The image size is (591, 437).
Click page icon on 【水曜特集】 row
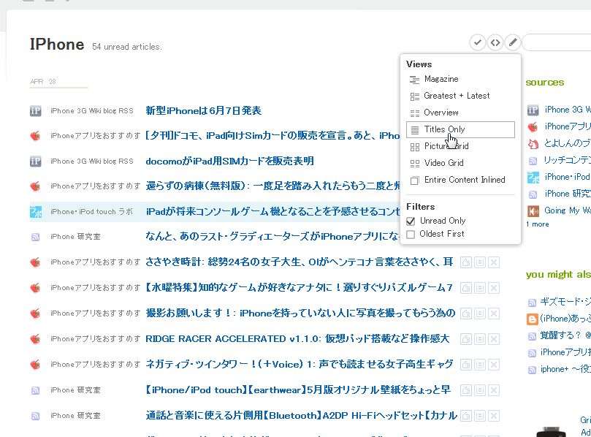[480, 288]
